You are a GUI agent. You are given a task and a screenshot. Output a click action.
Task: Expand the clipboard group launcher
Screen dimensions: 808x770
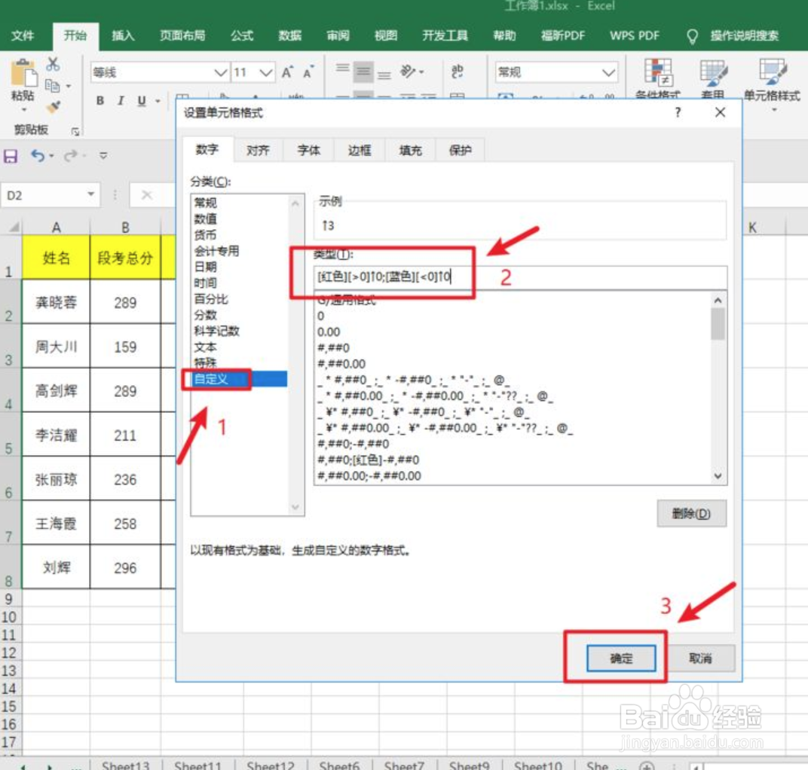(75, 131)
